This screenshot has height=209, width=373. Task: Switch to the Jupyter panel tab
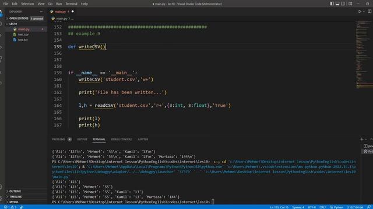(x=143, y=139)
